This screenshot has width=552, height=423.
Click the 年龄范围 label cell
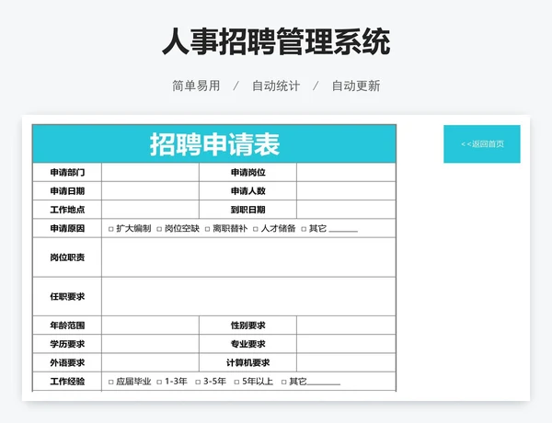click(x=67, y=326)
